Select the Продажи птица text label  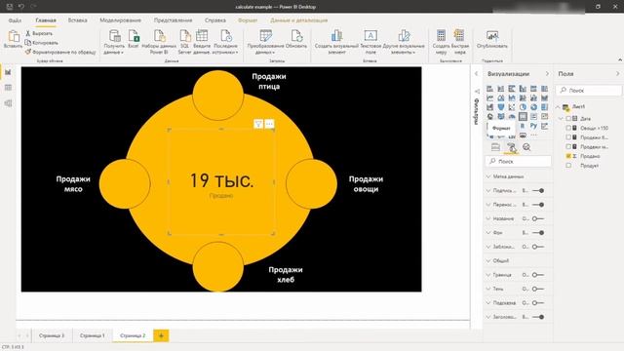click(x=269, y=81)
